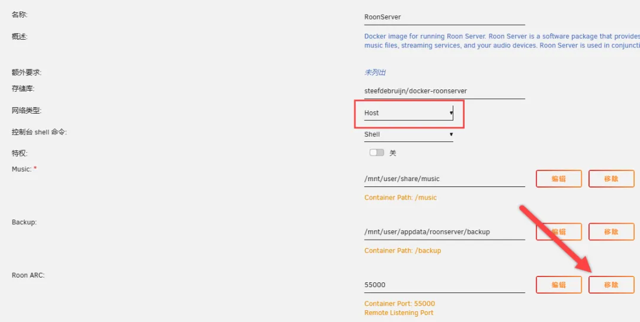Click the 名称 field containing RoonServer

click(x=444, y=17)
